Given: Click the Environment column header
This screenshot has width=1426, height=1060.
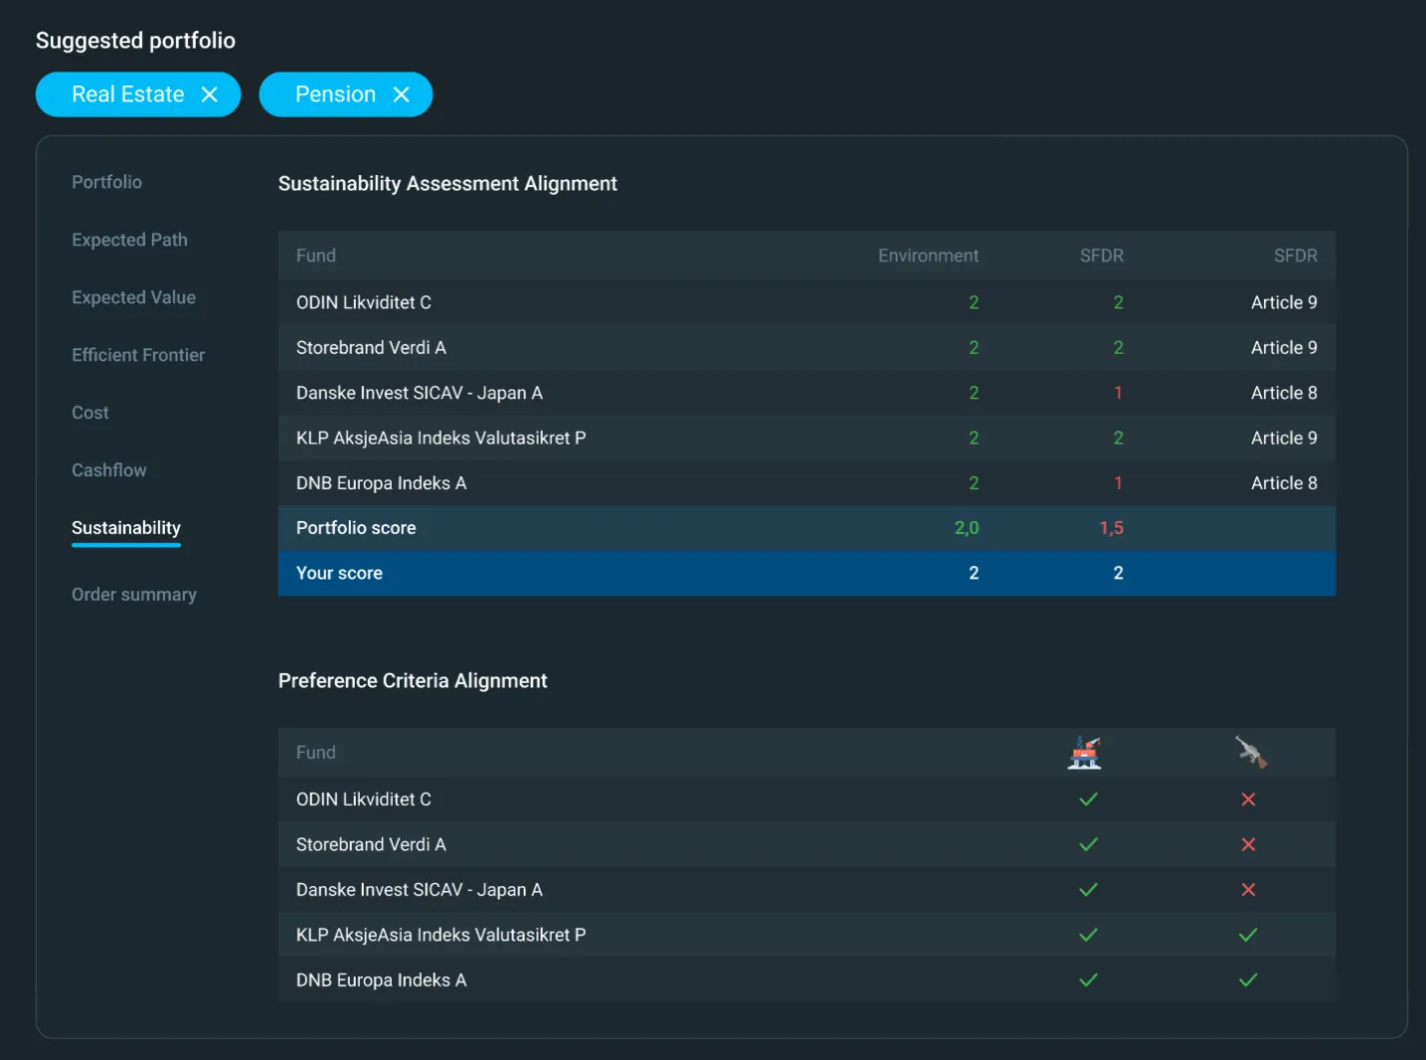Looking at the screenshot, I should coord(928,256).
